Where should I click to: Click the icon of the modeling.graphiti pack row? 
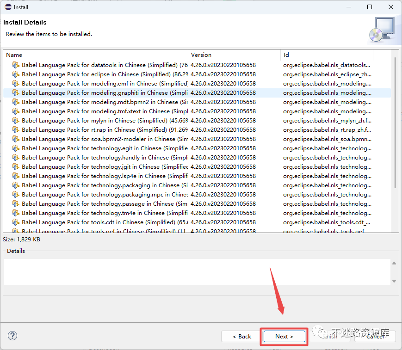tap(16, 93)
